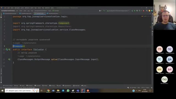Open the Code menu
The image size is (176, 99).
(22, 8)
